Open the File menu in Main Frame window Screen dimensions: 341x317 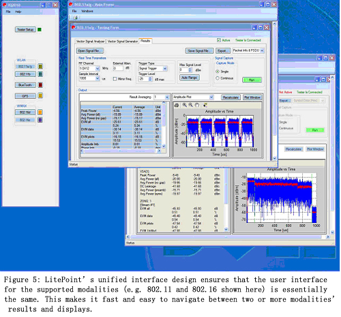point(74,11)
